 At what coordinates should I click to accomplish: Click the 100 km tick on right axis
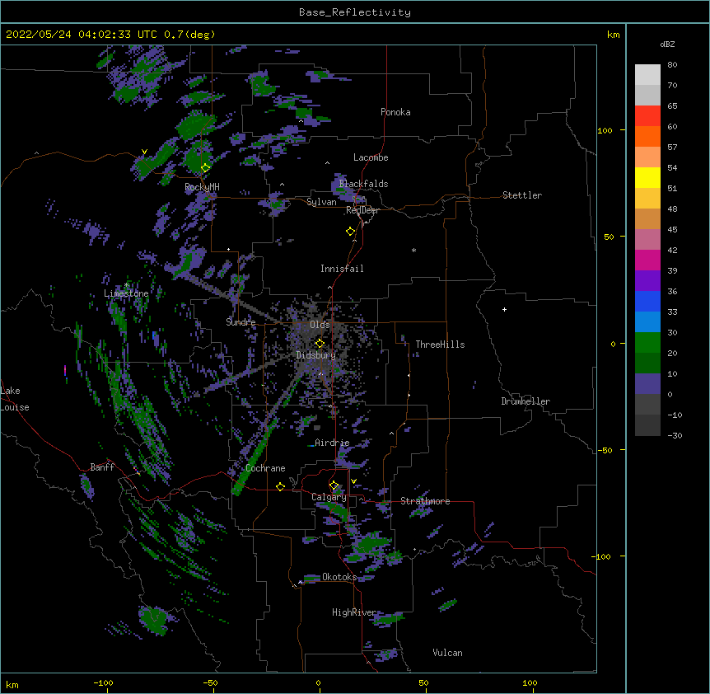click(605, 130)
